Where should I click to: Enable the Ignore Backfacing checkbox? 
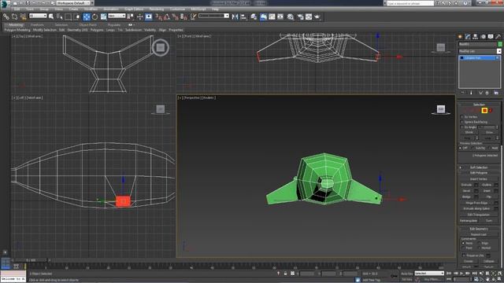click(462, 122)
